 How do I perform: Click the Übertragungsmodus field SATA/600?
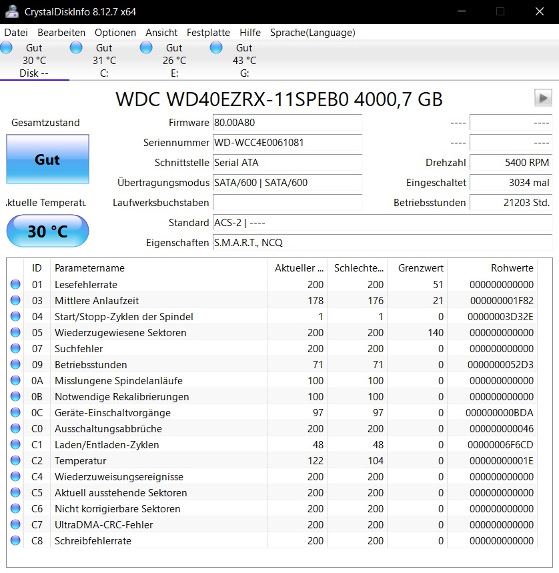(288, 182)
